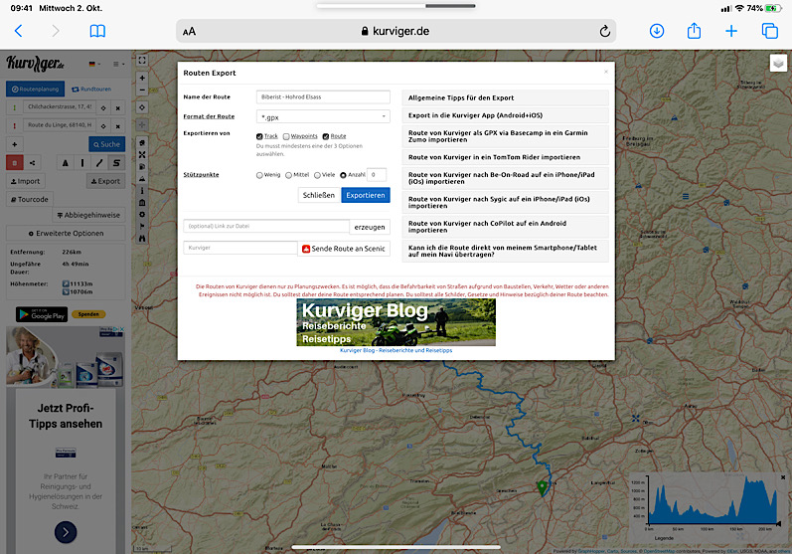
Task: Share the route via share icon
Action: pos(33,163)
